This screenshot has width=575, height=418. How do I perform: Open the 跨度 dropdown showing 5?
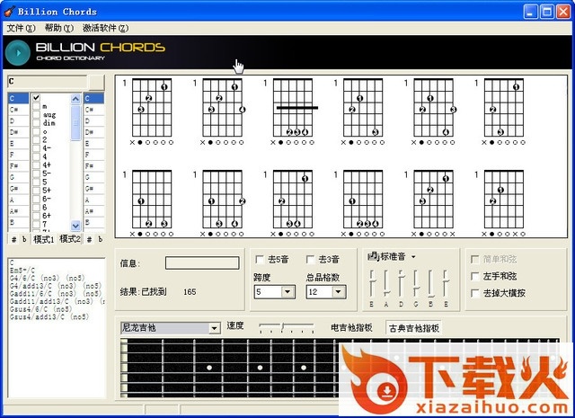point(287,292)
